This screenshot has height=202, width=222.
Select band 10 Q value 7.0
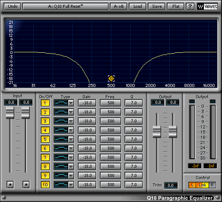pyautogui.click(x=133, y=185)
